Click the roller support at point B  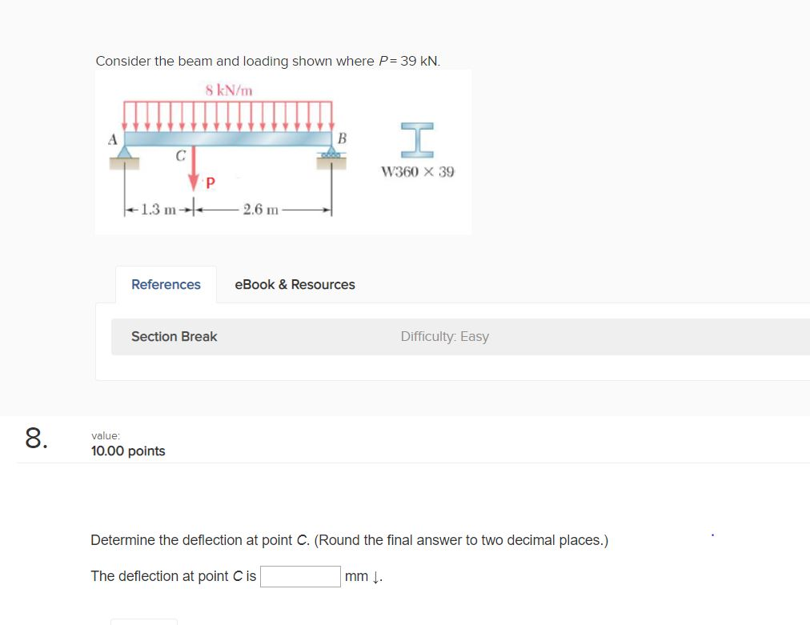coord(332,152)
